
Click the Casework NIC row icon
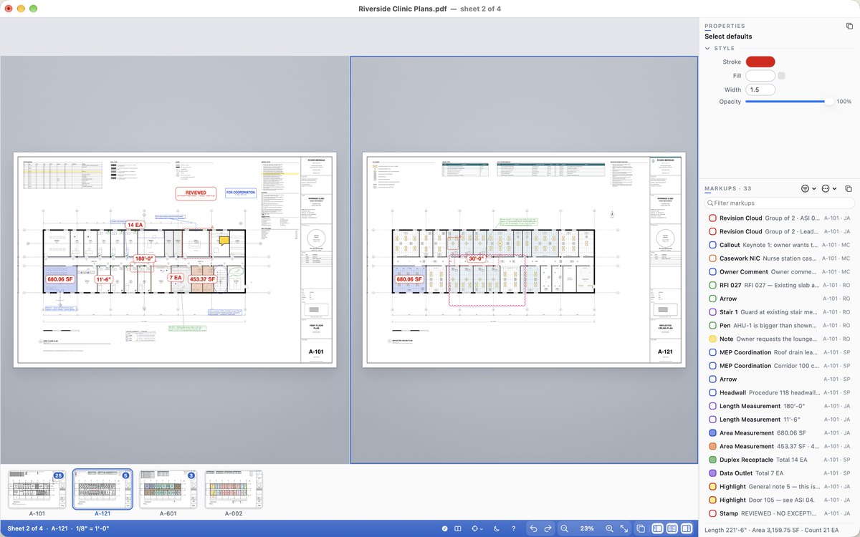[x=712, y=258]
